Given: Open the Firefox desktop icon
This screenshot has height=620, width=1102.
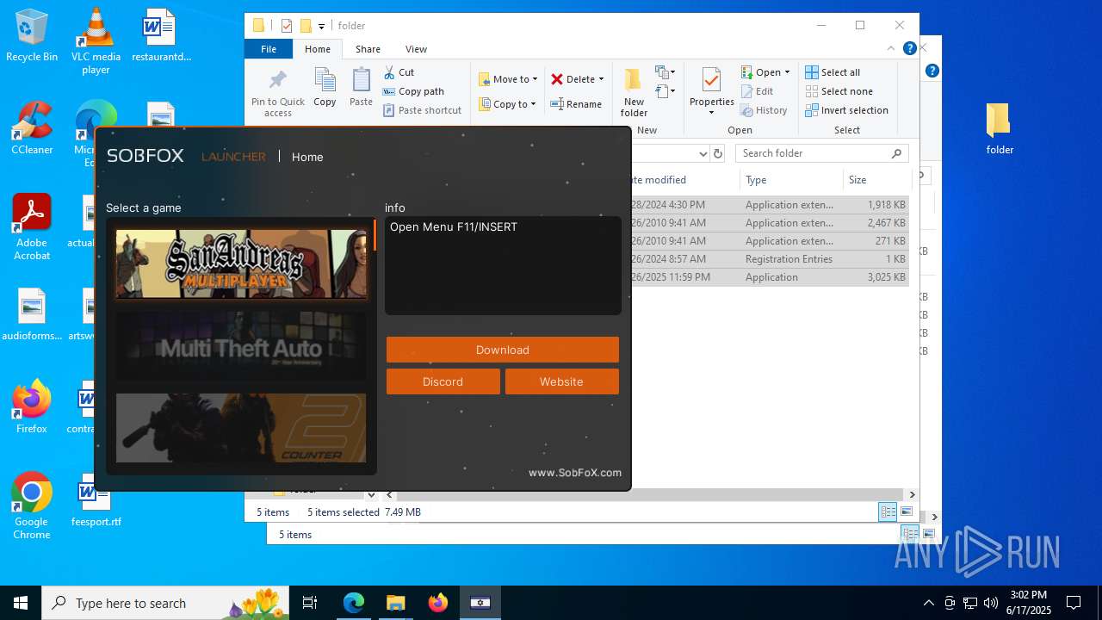Looking at the screenshot, I should tap(32, 406).
